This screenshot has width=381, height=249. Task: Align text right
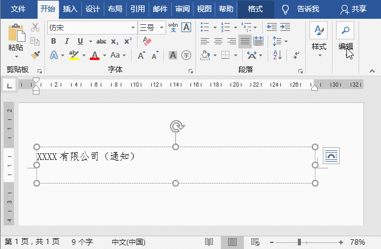point(232,41)
